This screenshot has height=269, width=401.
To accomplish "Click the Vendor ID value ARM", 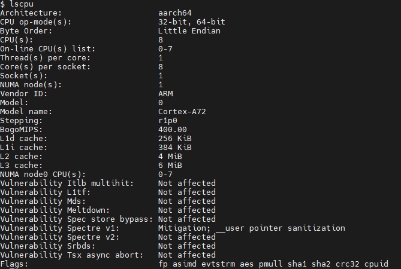I will tap(165, 93).
